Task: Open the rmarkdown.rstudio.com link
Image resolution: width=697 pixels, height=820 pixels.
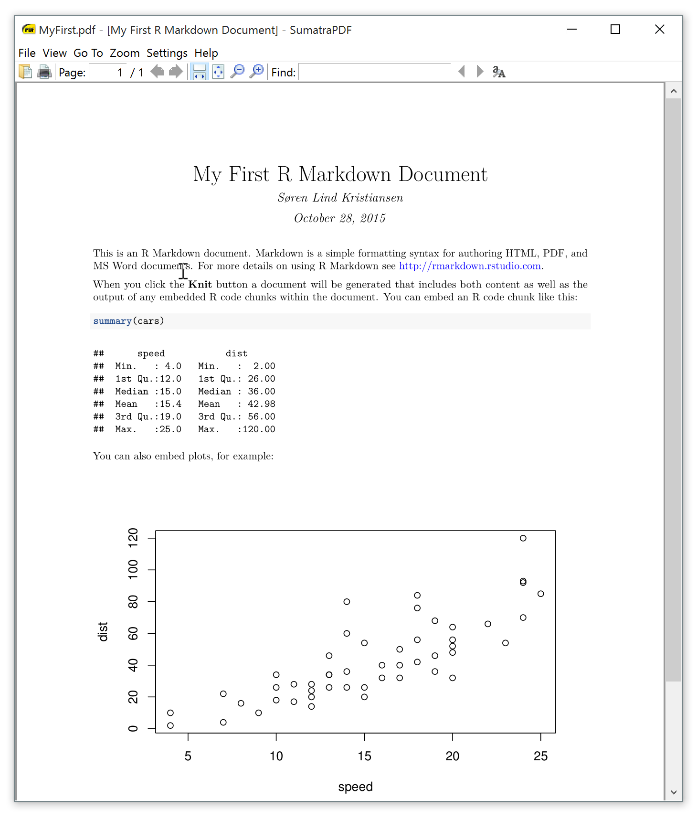Action: (x=470, y=266)
